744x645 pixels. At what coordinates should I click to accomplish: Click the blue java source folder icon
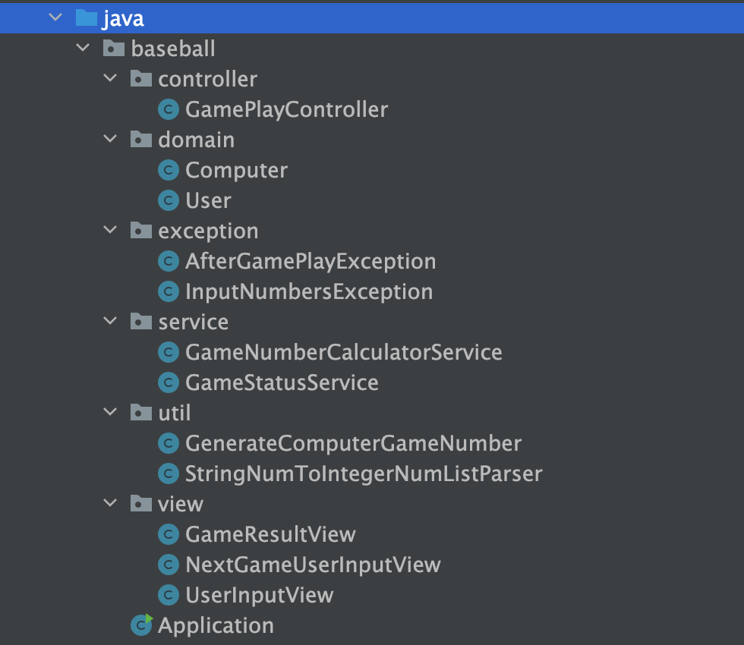click(x=87, y=17)
